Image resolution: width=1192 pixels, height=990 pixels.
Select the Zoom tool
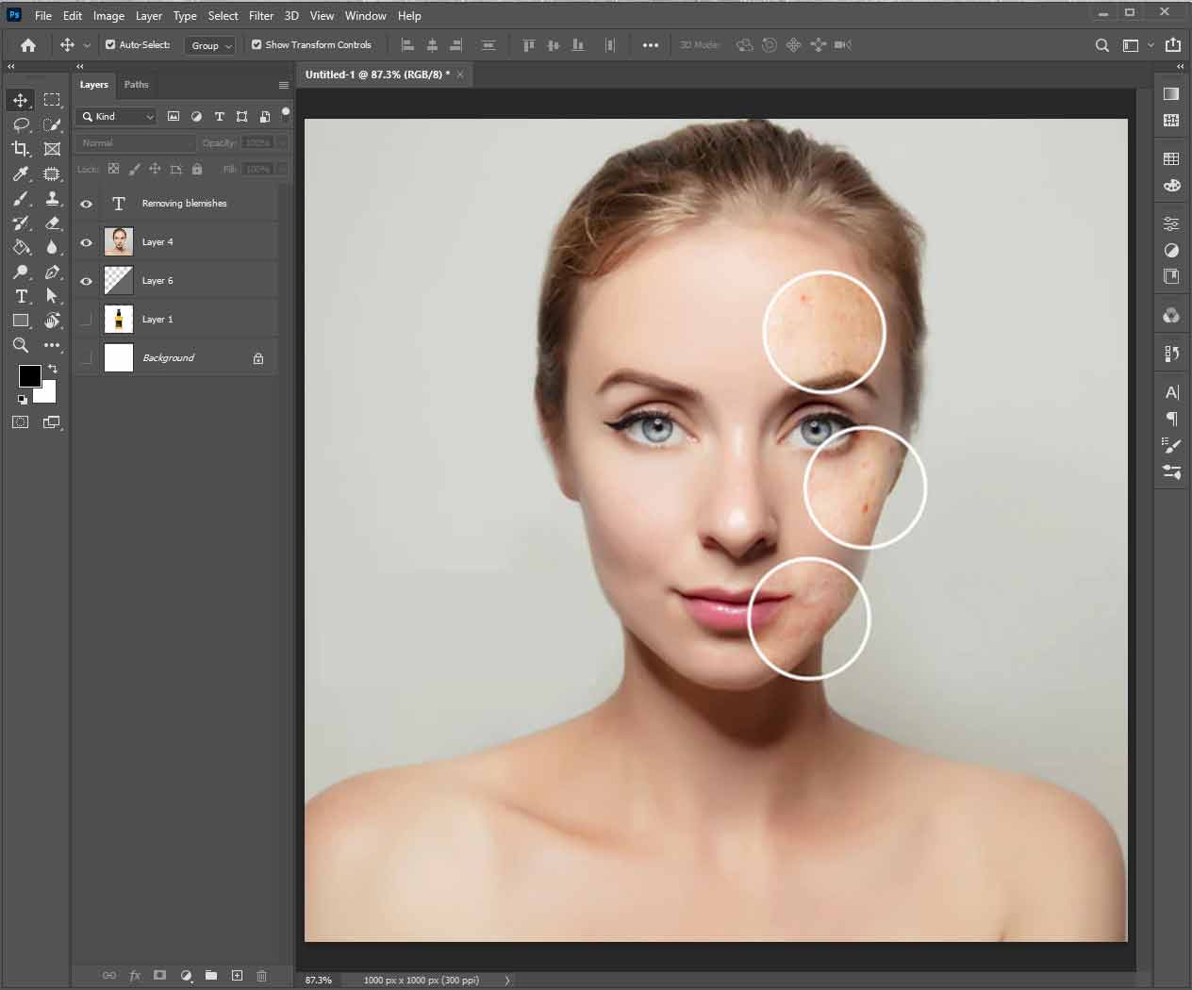20,345
